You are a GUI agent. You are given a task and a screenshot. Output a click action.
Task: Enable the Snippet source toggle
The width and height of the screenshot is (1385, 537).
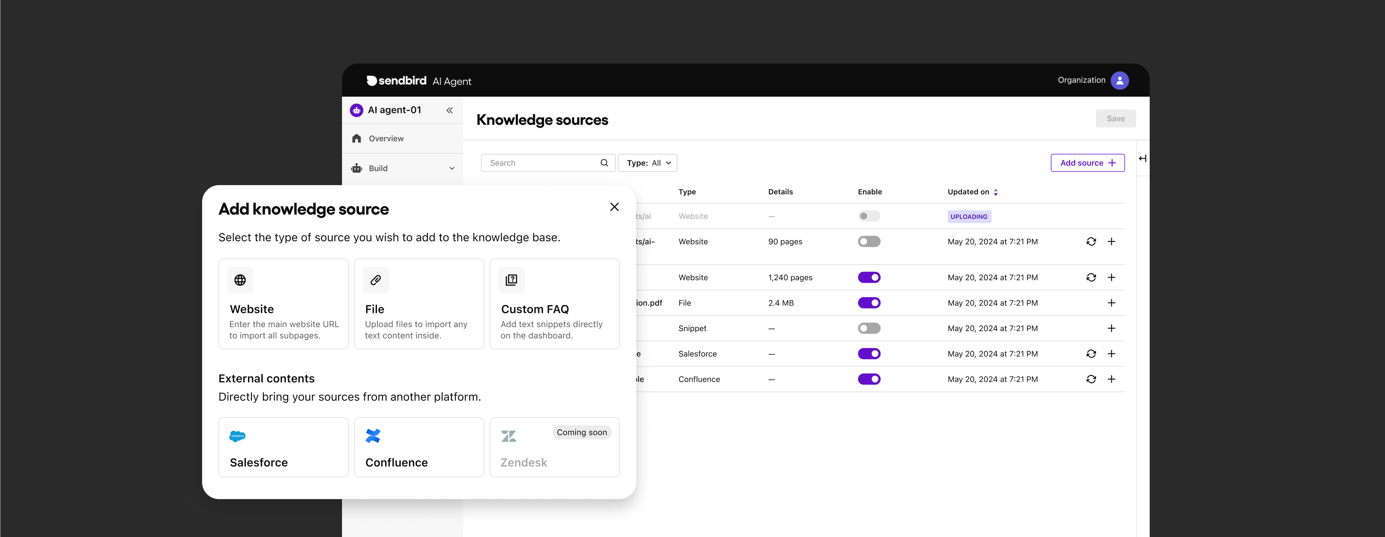point(869,329)
